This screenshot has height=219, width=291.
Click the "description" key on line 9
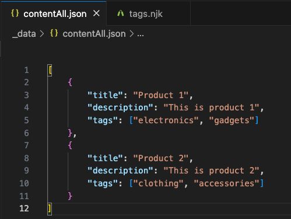point(120,171)
